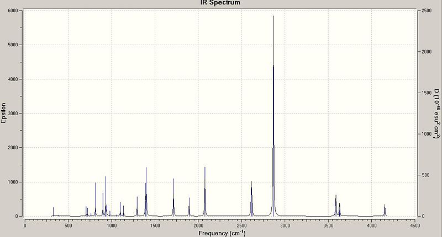Select the peak near 1295 cm-1

(137, 206)
